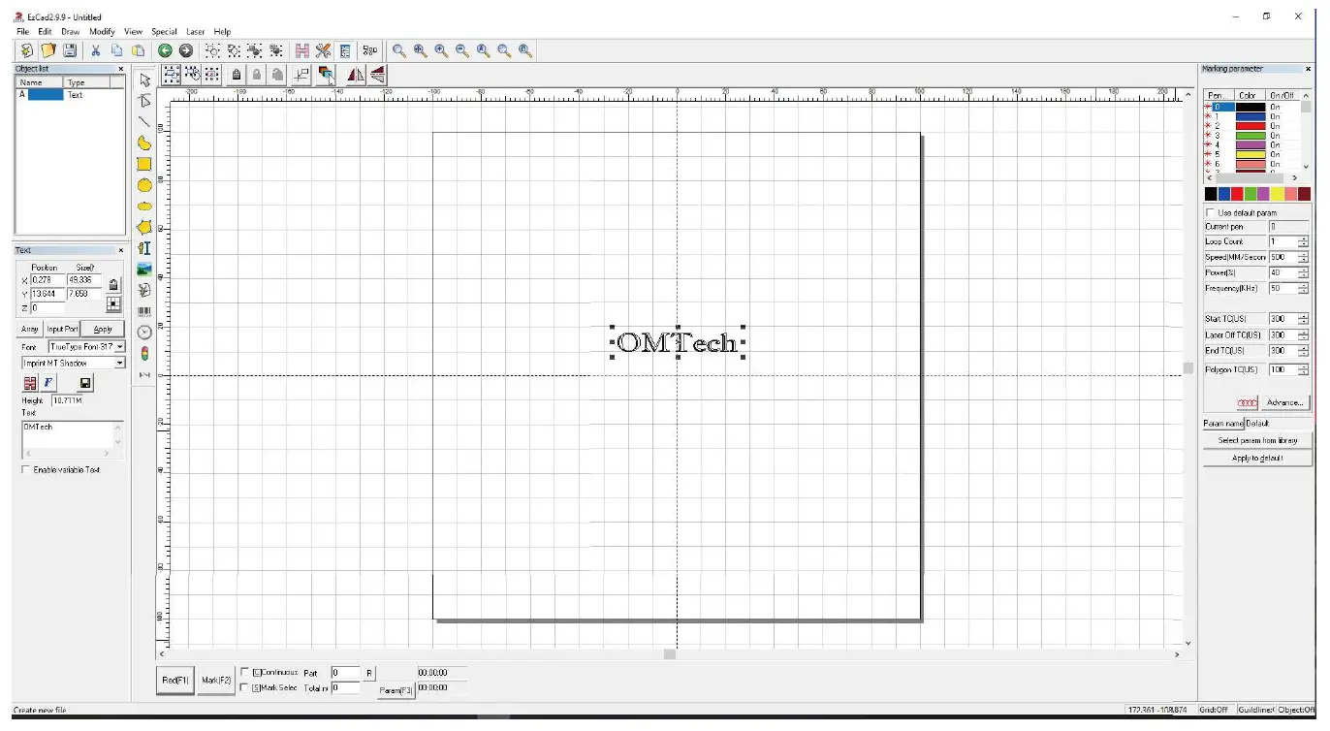Click the Height input field
Viewport: 1330px width, 731px height.
pos(68,399)
